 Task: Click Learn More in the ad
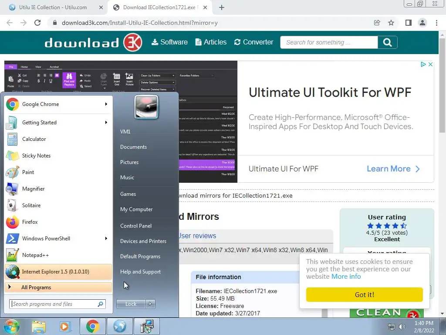[x=393, y=169]
